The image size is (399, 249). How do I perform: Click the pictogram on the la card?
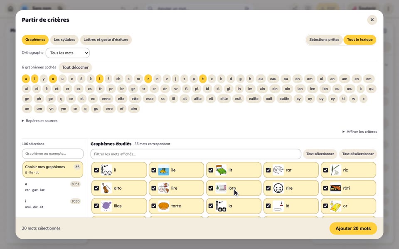point(221,206)
